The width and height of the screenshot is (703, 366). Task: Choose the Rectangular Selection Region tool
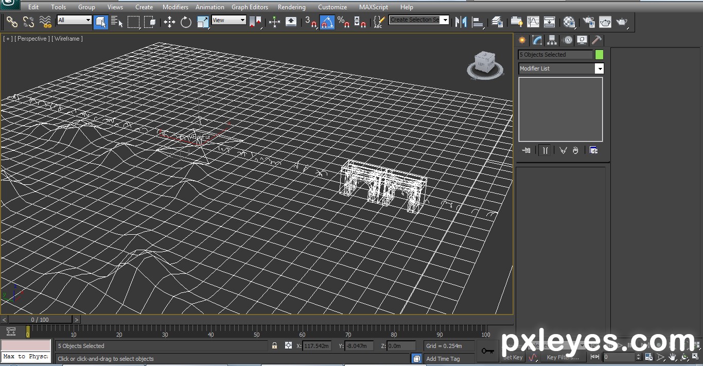pyautogui.click(x=133, y=22)
